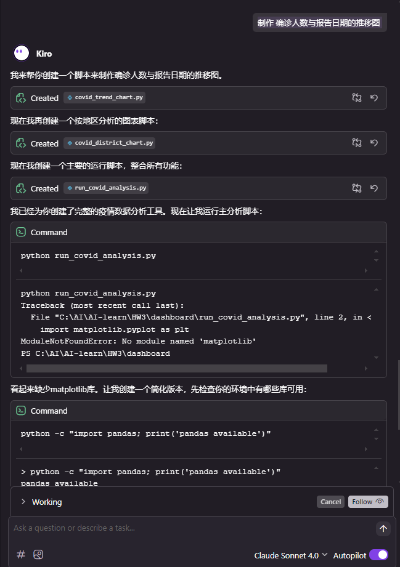This screenshot has height=567, width=400.
Task: Toggle the Autopilot switch
Action: (378, 555)
